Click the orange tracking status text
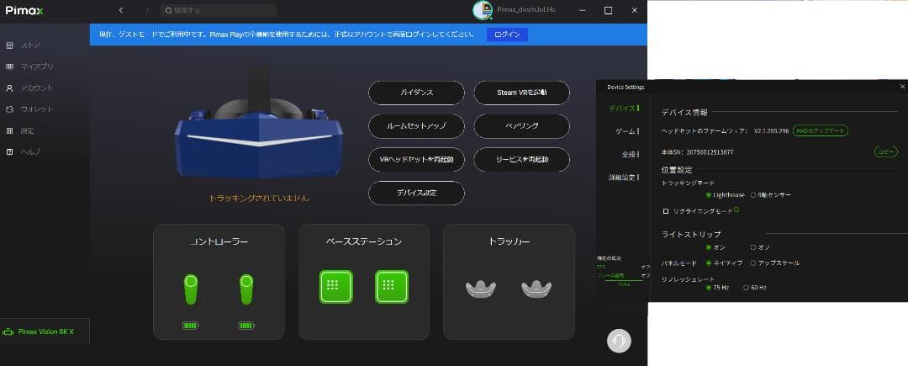908x366 pixels. (x=259, y=198)
